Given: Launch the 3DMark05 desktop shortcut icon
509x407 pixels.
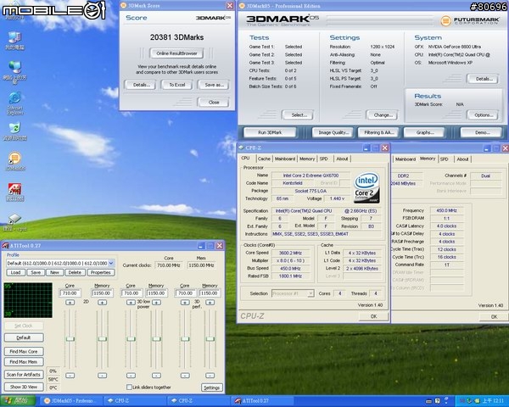Looking at the screenshot, I should pos(14,161).
